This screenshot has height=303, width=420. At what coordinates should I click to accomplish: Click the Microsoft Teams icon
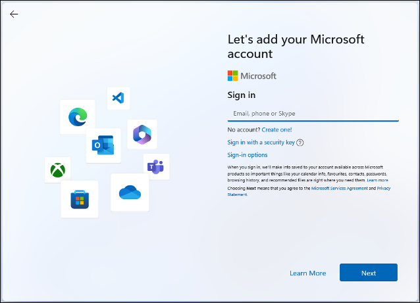pyautogui.click(x=156, y=167)
